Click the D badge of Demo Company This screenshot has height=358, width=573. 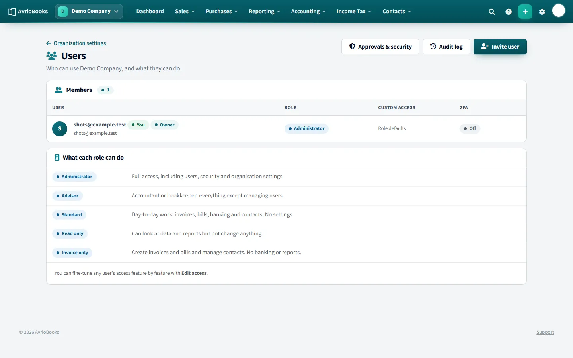63,11
